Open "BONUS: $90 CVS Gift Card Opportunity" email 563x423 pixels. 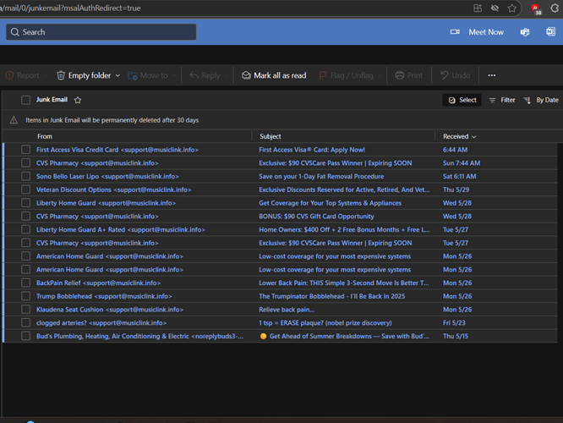coord(316,216)
